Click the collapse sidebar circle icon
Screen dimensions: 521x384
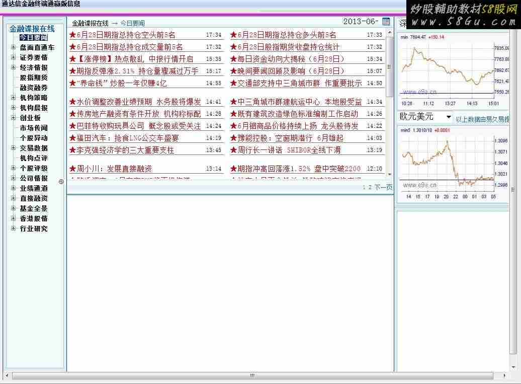61,182
